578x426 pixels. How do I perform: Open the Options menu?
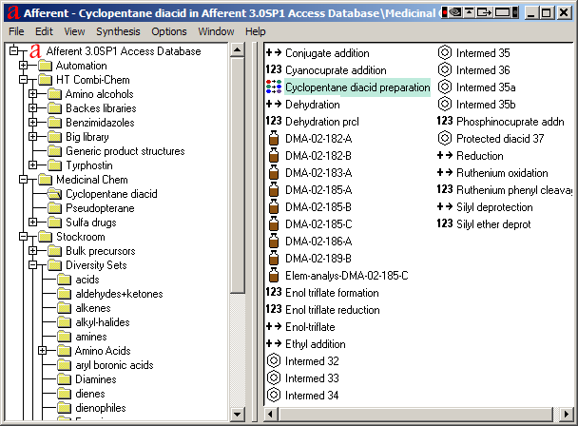point(169,31)
